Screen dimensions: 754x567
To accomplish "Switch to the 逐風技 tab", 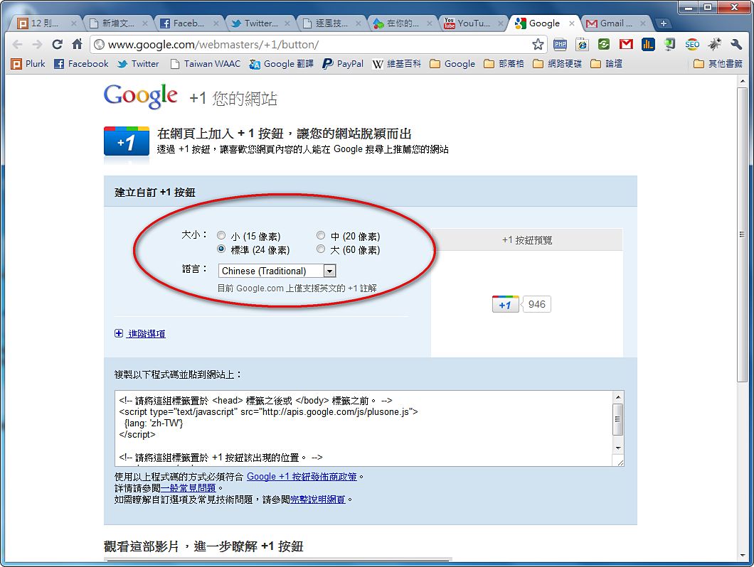I will [x=331, y=23].
